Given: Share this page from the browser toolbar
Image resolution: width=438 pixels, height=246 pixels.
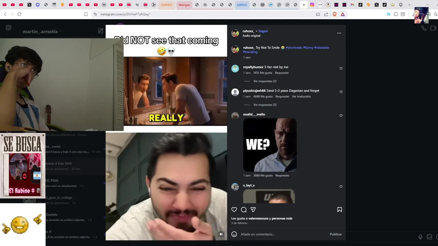Looking at the screenshot, I should [x=326, y=14].
